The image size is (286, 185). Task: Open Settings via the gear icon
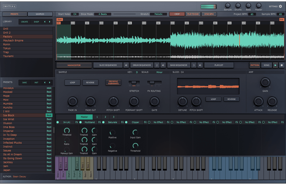280,6
